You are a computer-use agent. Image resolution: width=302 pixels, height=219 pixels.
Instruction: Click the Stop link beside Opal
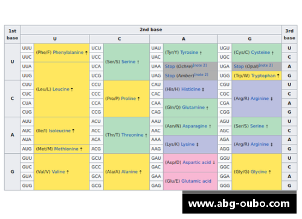239,67
